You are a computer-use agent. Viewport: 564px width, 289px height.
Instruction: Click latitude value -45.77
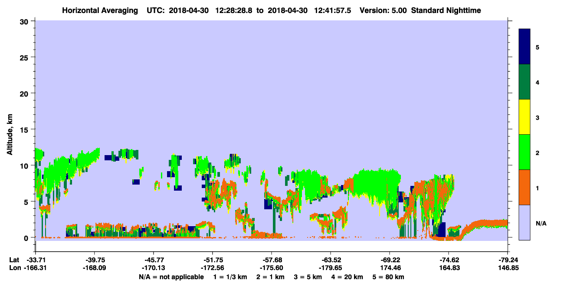pos(154,260)
